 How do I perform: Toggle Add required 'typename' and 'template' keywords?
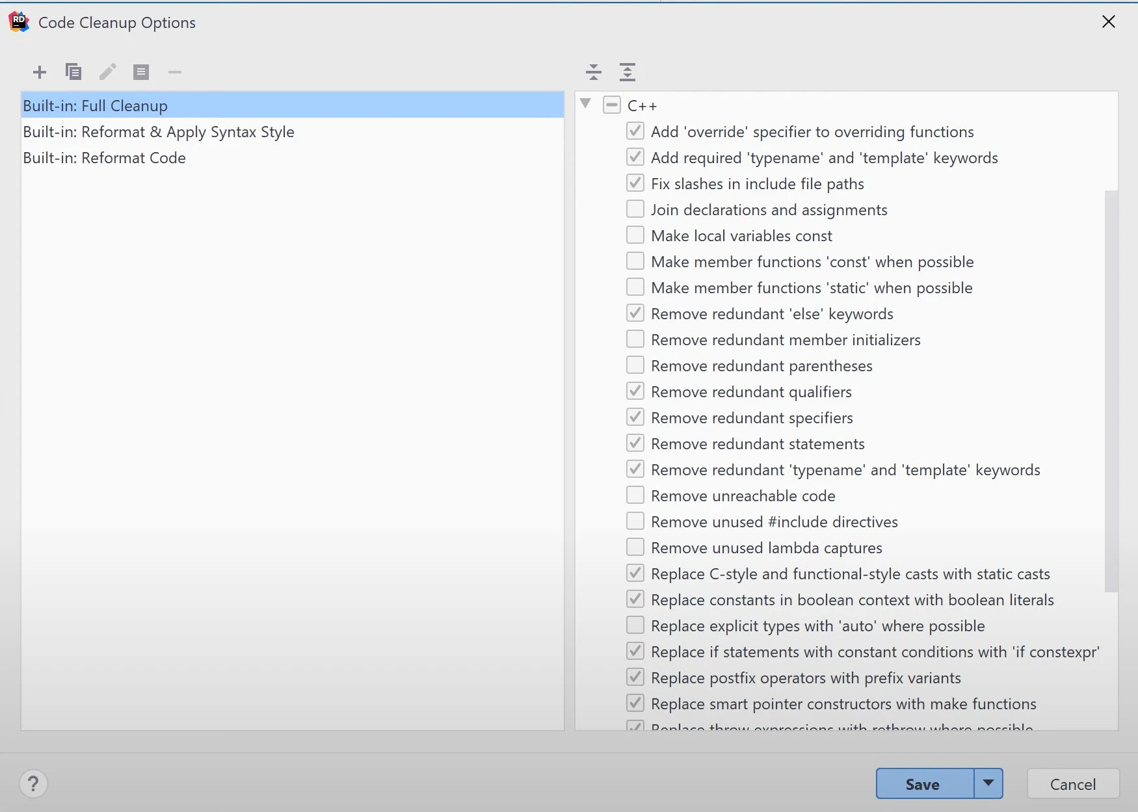635,157
